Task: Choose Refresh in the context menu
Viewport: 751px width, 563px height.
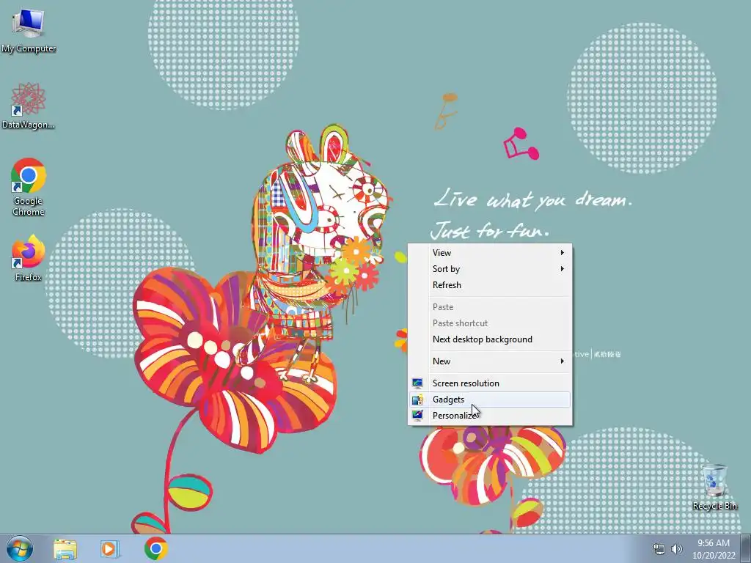Action: [x=490, y=285]
